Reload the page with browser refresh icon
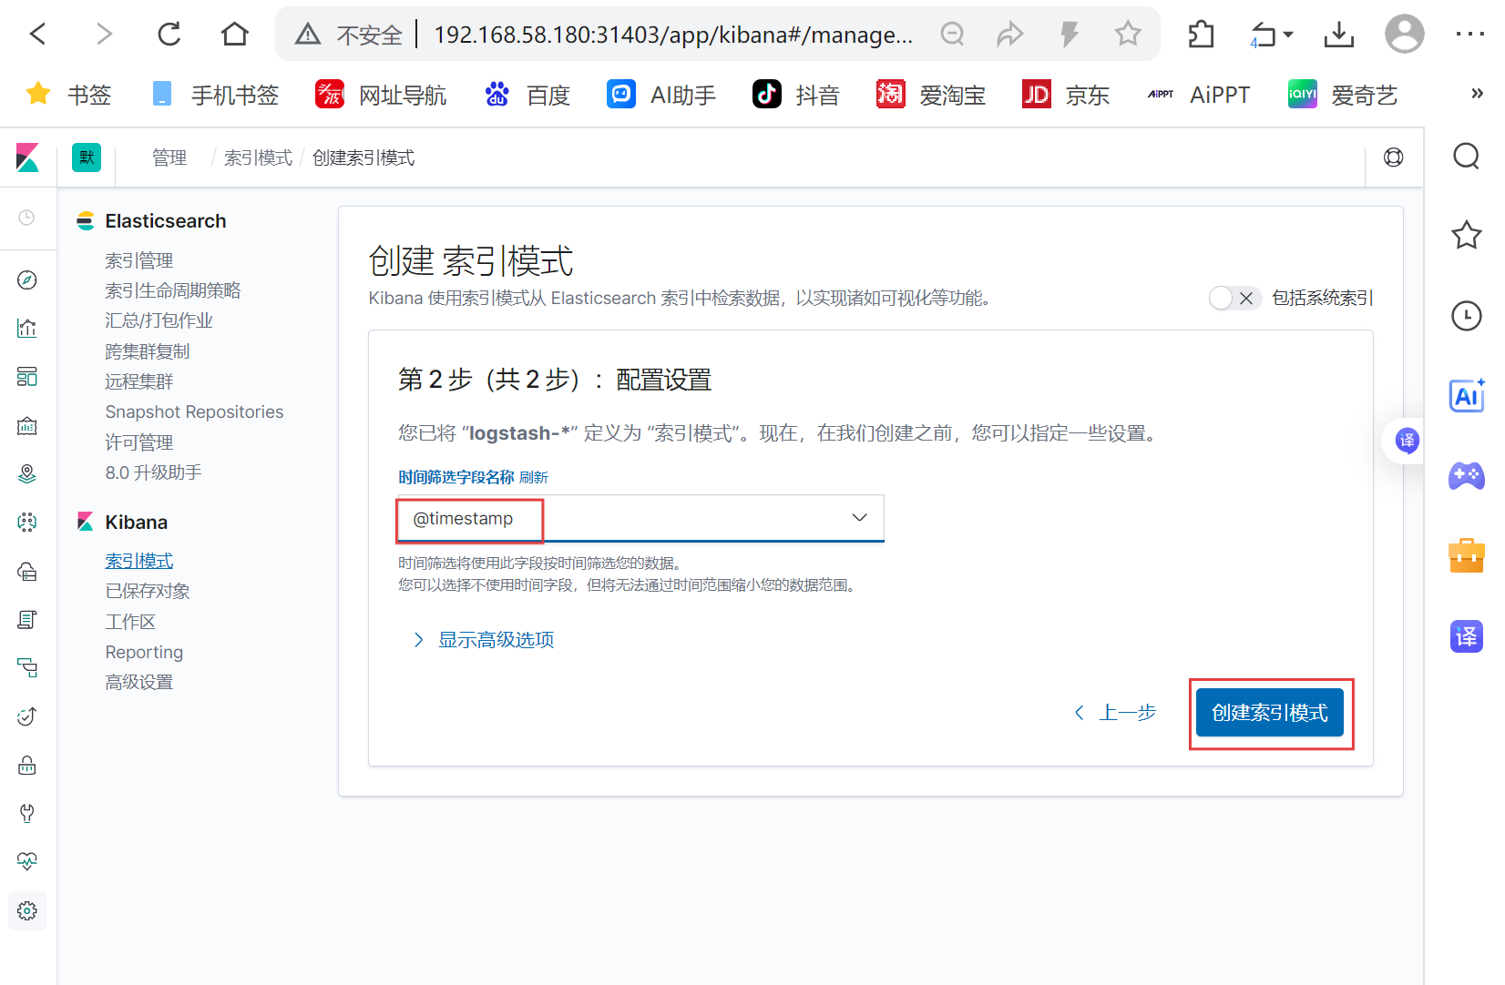Screen dimensions: 1505x985 pyautogui.click(x=169, y=35)
